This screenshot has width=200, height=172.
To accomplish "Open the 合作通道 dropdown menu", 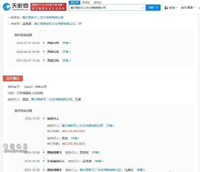I will pos(188,8).
